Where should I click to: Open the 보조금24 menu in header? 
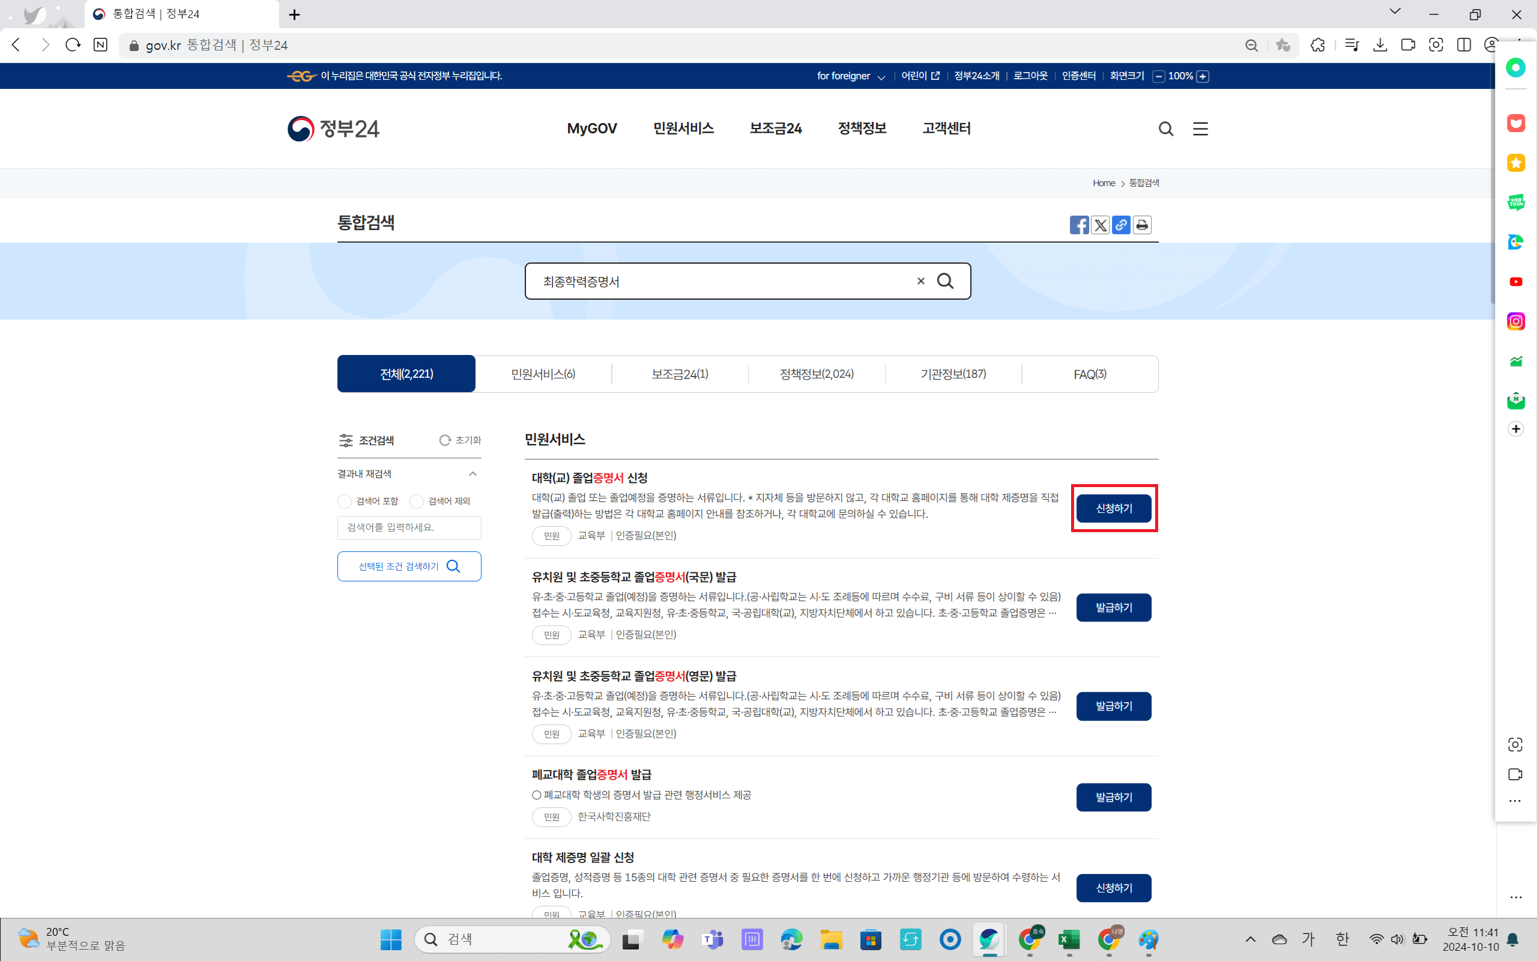pos(776,128)
